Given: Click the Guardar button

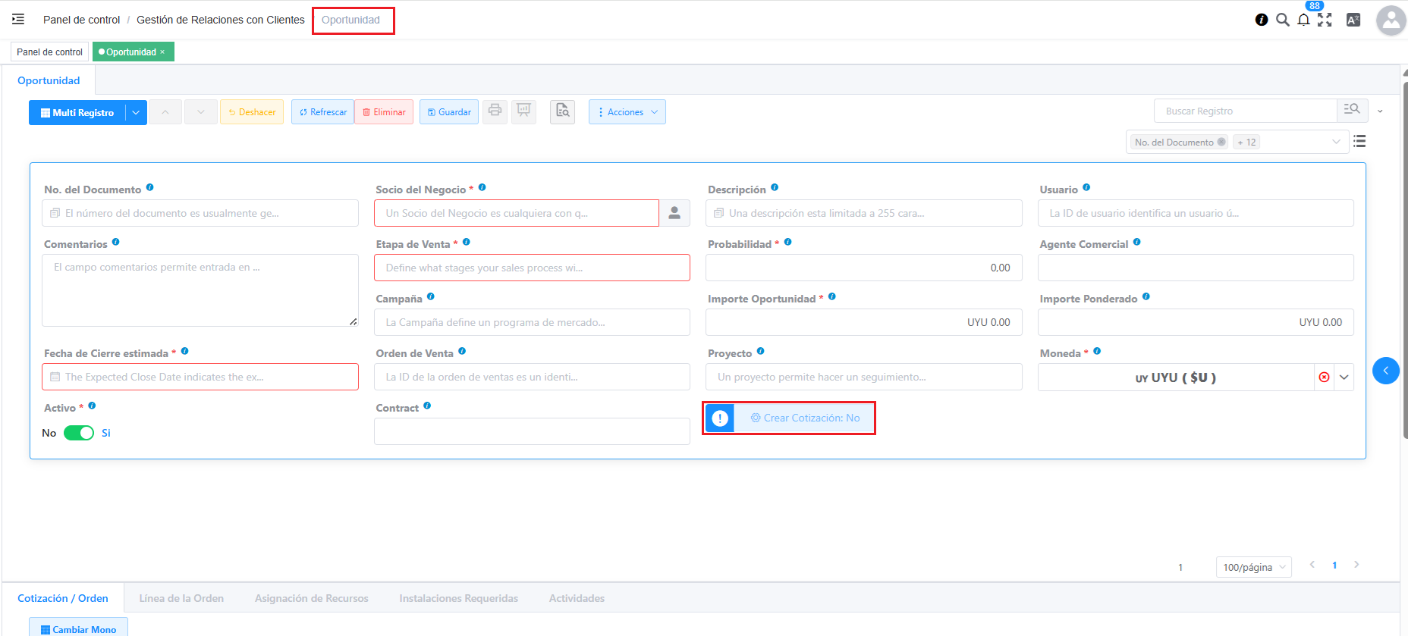Looking at the screenshot, I should click(x=449, y=112).
